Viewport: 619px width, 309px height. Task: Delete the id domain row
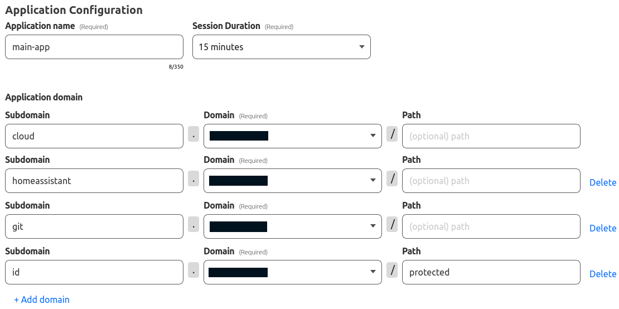[603, 274]
